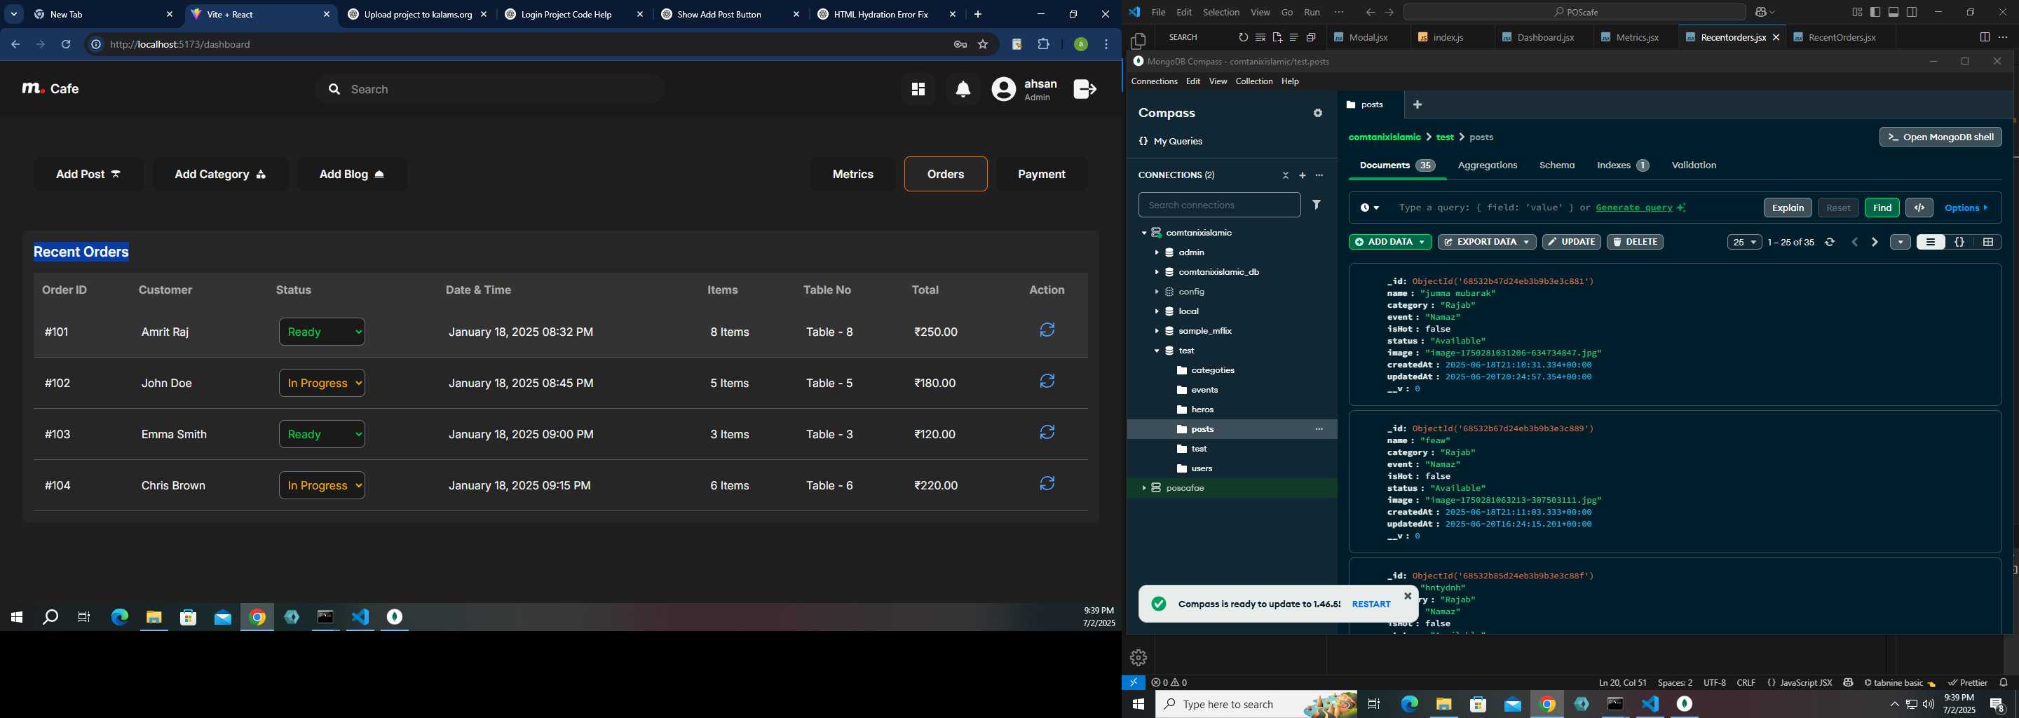Click the refresh action icon for John Doe's order
The width and height of the screenshot is (2019, 718).
1047,381
